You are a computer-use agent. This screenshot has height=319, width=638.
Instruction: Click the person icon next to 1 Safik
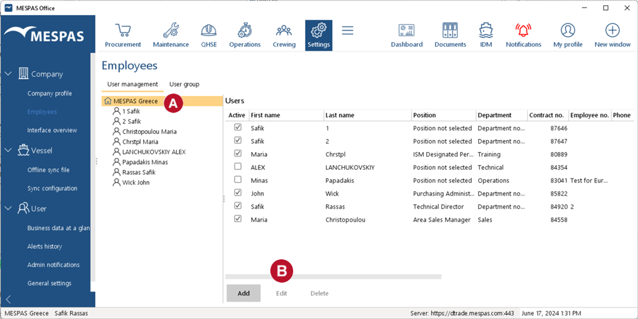[x=117, y=111]
